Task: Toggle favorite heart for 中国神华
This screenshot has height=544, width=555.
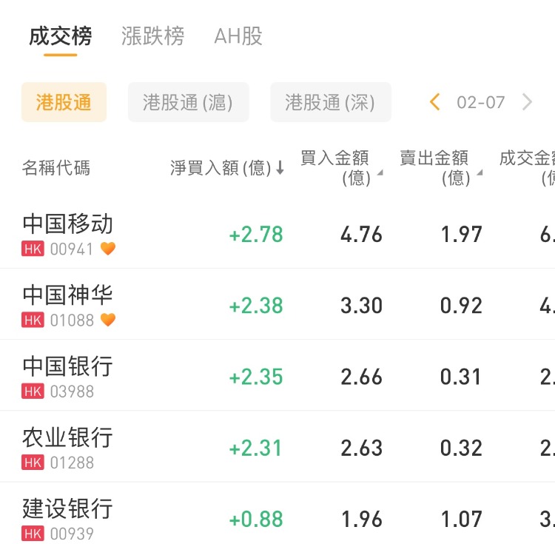Action: tap(108, 320)
